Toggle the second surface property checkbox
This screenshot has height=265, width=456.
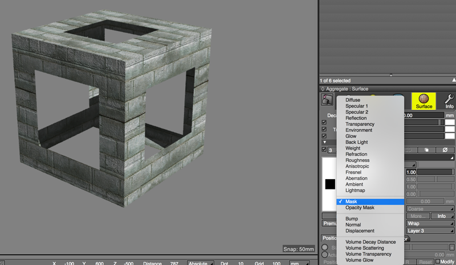pos(324,129)
